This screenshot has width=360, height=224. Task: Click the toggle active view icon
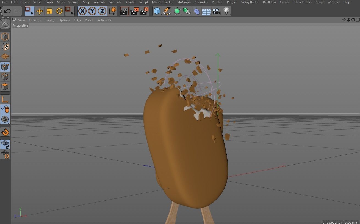tap(358, 20)
